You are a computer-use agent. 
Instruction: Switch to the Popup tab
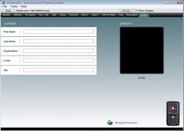coord(63,15)
